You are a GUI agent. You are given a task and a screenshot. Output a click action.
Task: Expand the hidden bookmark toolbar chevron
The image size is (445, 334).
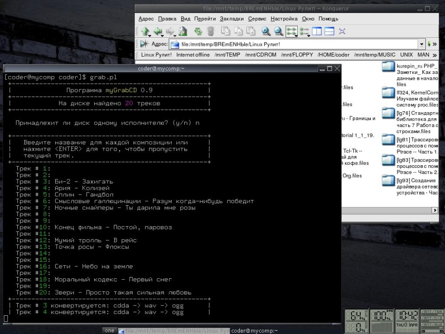[434, 55]
